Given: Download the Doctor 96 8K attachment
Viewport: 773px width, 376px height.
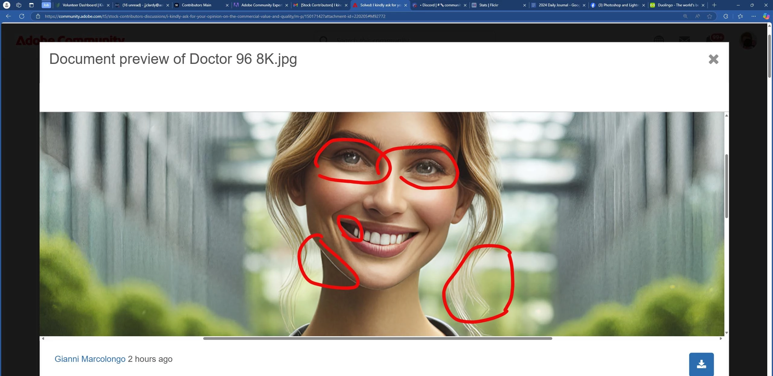Looking at the screenshot, I should (x=701, y=364).
